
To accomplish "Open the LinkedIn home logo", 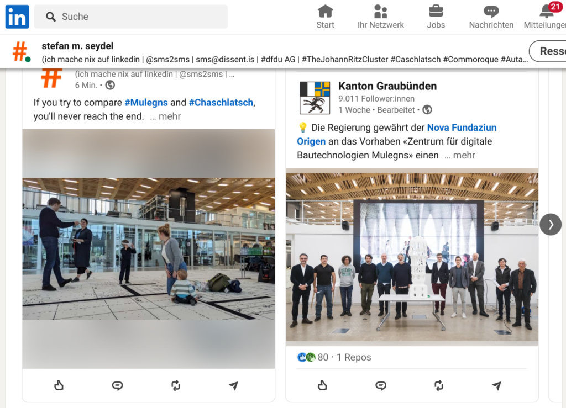I will coord(17,17).
